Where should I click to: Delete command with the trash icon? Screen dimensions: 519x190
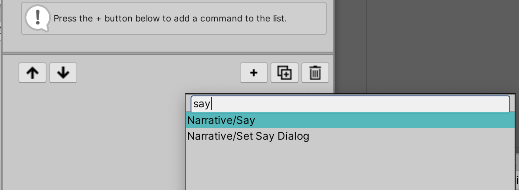(315, 73)
